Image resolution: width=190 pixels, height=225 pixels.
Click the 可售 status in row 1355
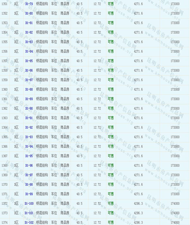click(x=111, y=42)
